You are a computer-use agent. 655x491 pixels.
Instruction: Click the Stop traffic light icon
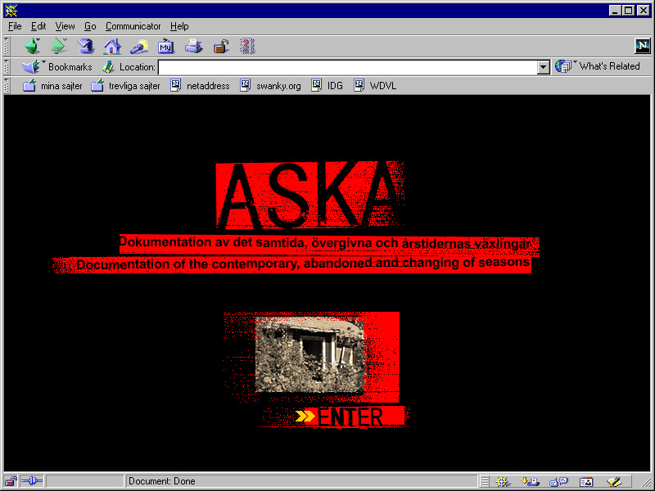point(247,47)
